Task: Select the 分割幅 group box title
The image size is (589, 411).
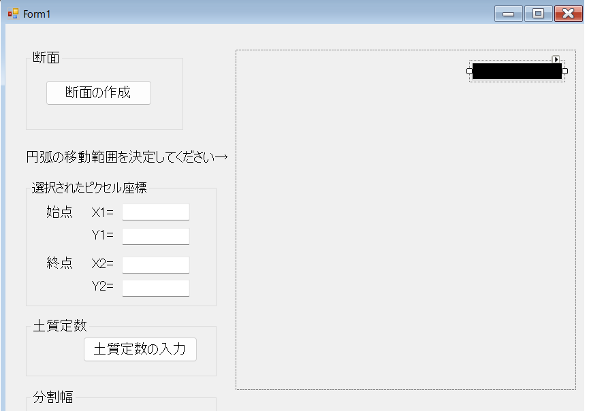Action: tap(53, 398)
